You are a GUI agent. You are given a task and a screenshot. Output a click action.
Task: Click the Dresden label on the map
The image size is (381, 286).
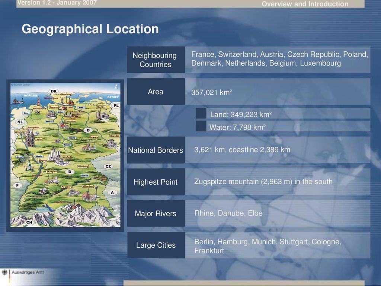[115, 136]
